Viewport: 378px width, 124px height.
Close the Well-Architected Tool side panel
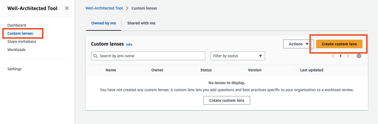click(67, 8)
